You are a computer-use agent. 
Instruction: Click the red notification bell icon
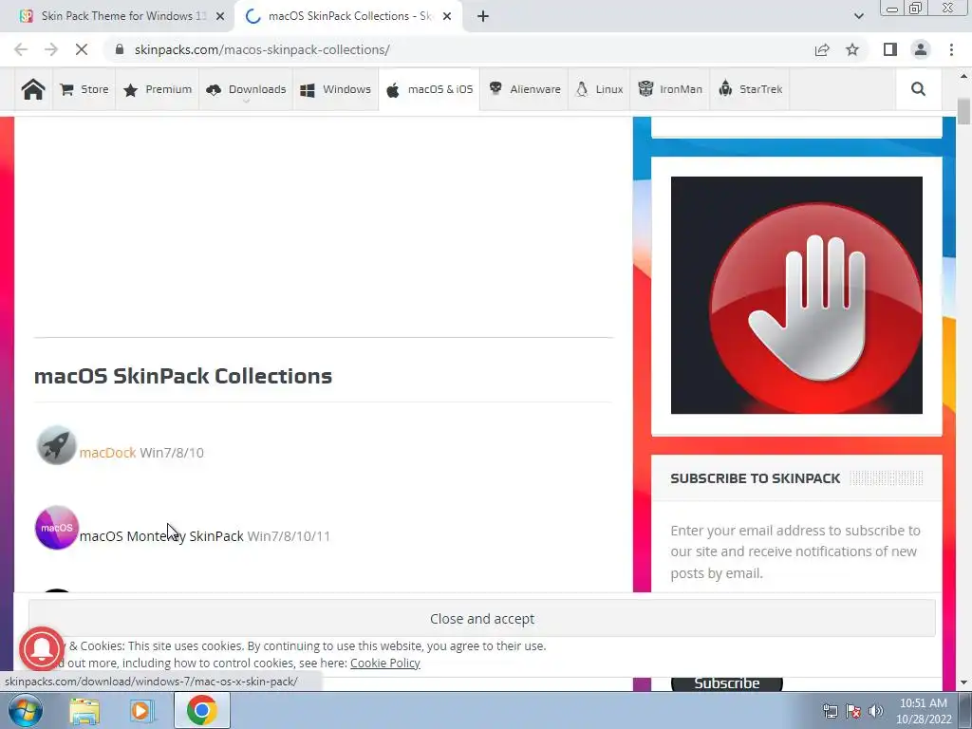pos(42,649)
